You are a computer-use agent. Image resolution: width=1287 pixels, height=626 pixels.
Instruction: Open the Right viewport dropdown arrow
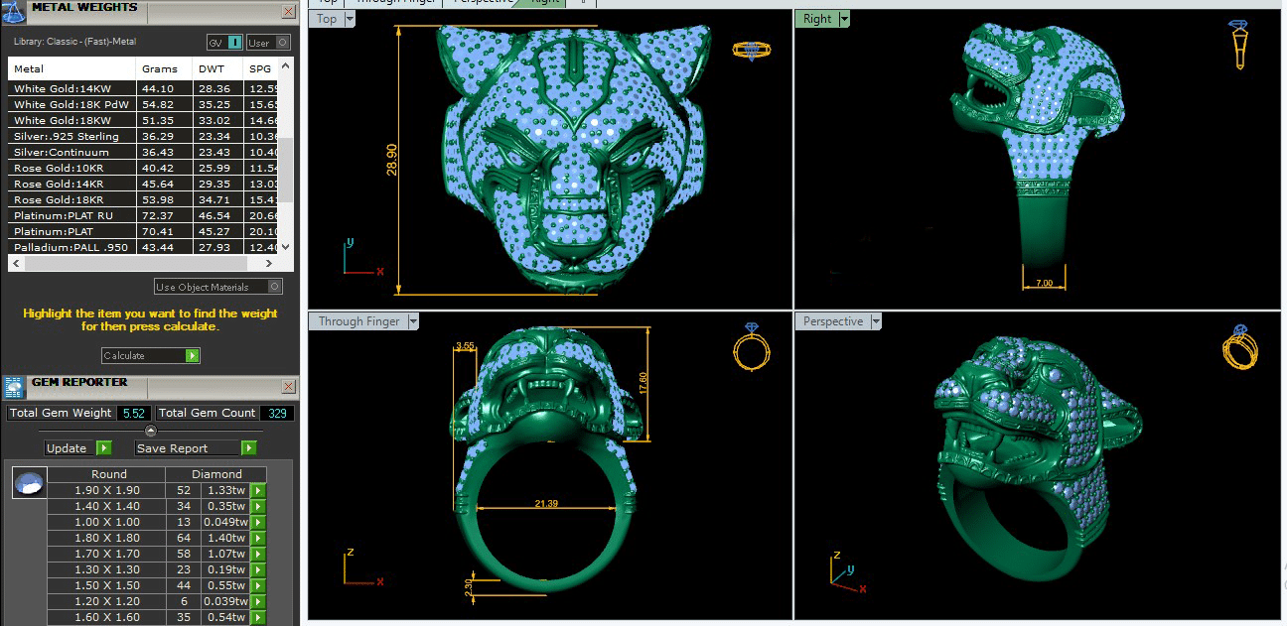tap(844, 19)
